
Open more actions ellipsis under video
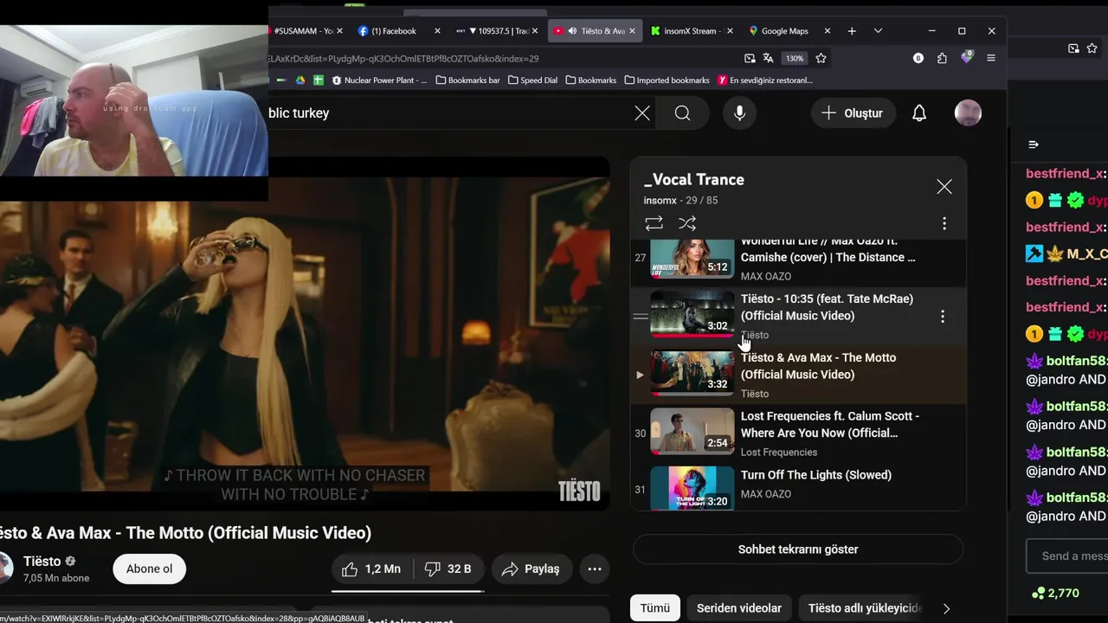(x=595, y=568)
